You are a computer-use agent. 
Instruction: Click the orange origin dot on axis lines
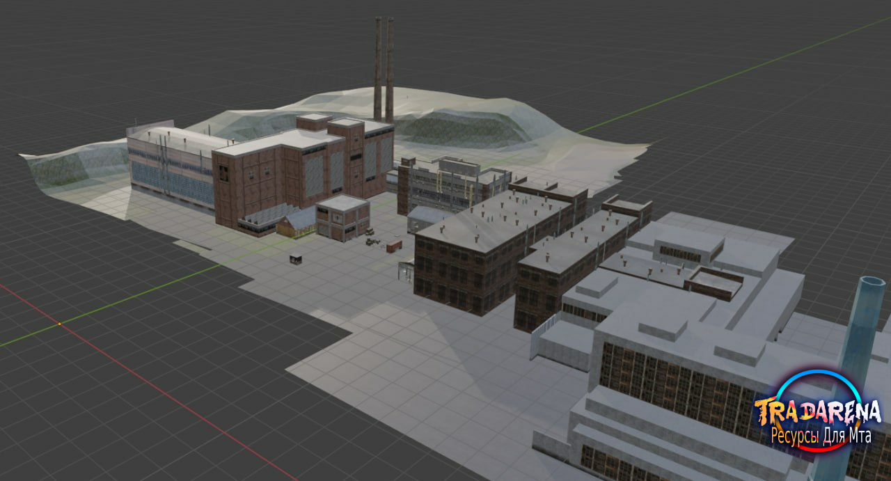pyautogui.click(x=60, y=324)
